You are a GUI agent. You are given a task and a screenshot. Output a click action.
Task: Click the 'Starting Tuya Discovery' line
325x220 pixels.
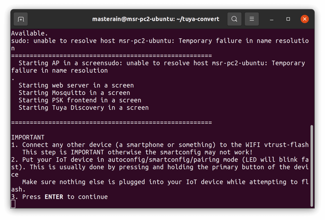click(83, 108)
